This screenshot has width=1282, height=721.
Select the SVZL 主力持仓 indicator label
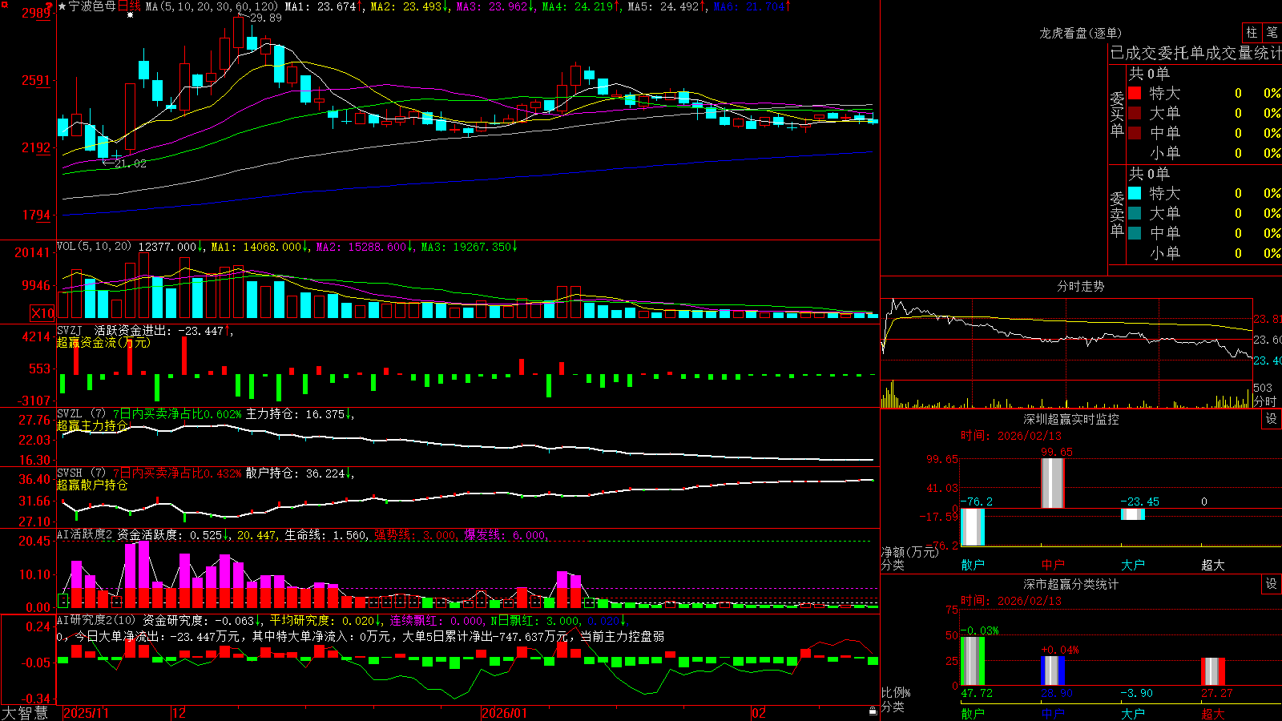pos(69,413)
